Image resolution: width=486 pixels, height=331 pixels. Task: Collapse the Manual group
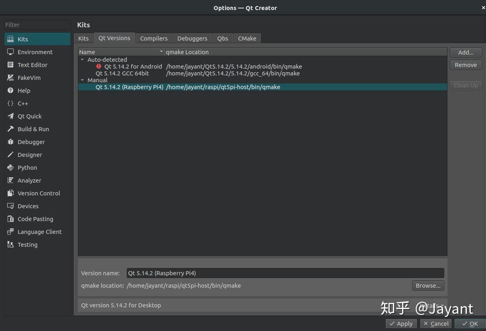(x=82, y=80)
